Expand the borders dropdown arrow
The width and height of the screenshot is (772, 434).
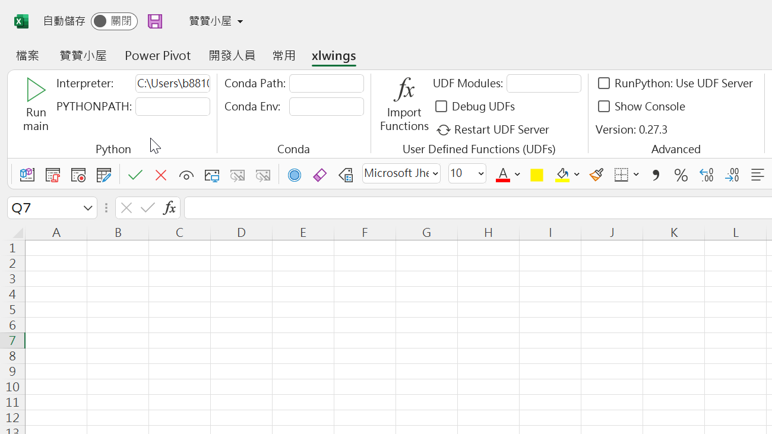[636, 175]
